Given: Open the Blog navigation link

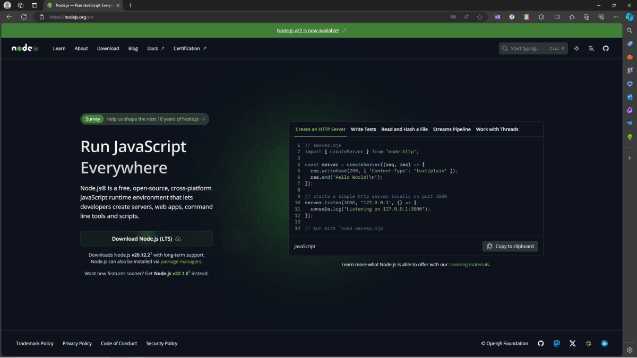Looking at the screenshot, I should (x=133, y=48).
